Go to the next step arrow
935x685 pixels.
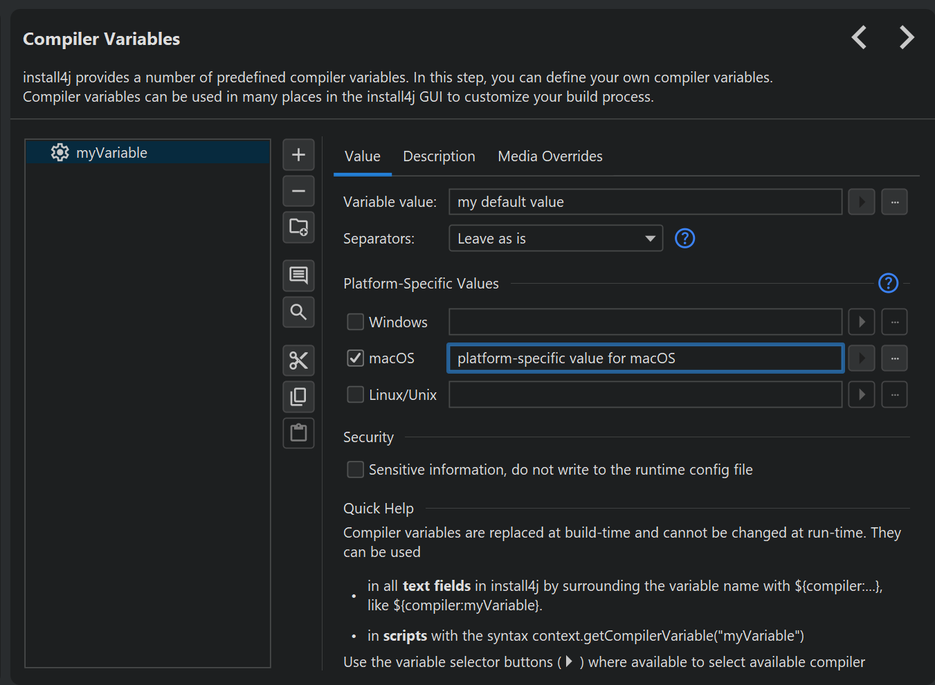point(907,37)
